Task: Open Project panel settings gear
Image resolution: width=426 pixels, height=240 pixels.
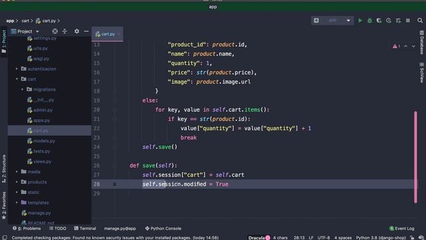Action: [77, 31]
